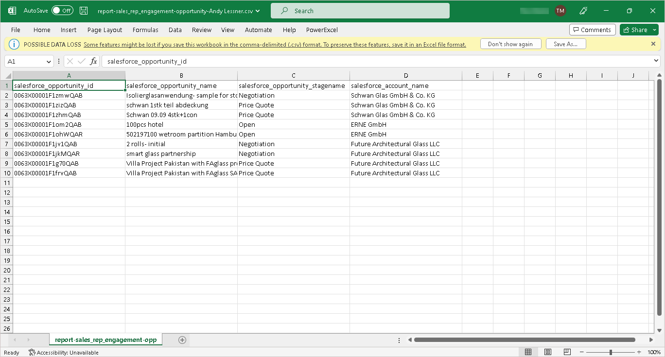Click horizontal scrollbar right arrow
665x357 pixels.
(651, 340)
